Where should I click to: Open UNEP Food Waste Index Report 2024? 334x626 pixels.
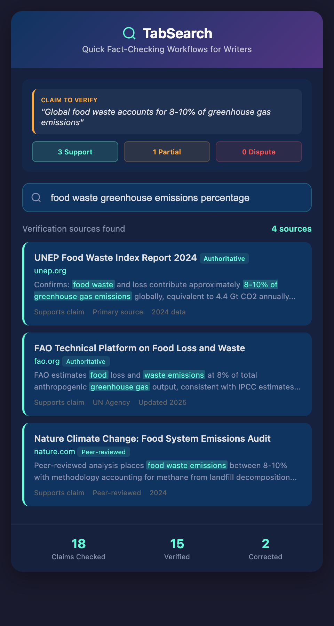point(116,258)
